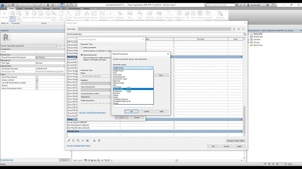Select the Opening tool in ribbon
This screenshot has height=169, width=302.
tap(94, 15)
